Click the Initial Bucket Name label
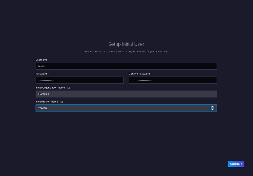 [47, 102]
